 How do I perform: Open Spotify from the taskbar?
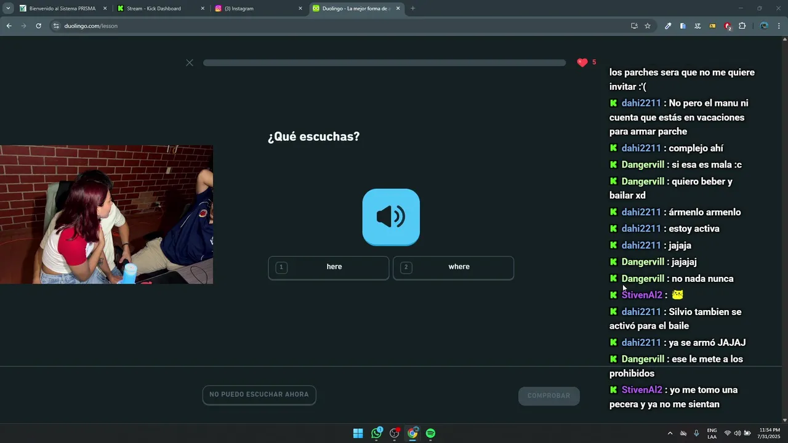(x=430, y=433)
